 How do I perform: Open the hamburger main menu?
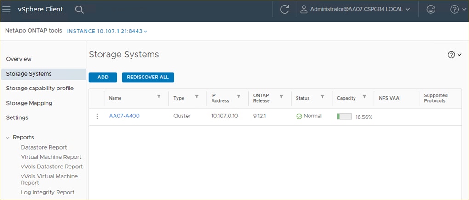click(6, 9)
